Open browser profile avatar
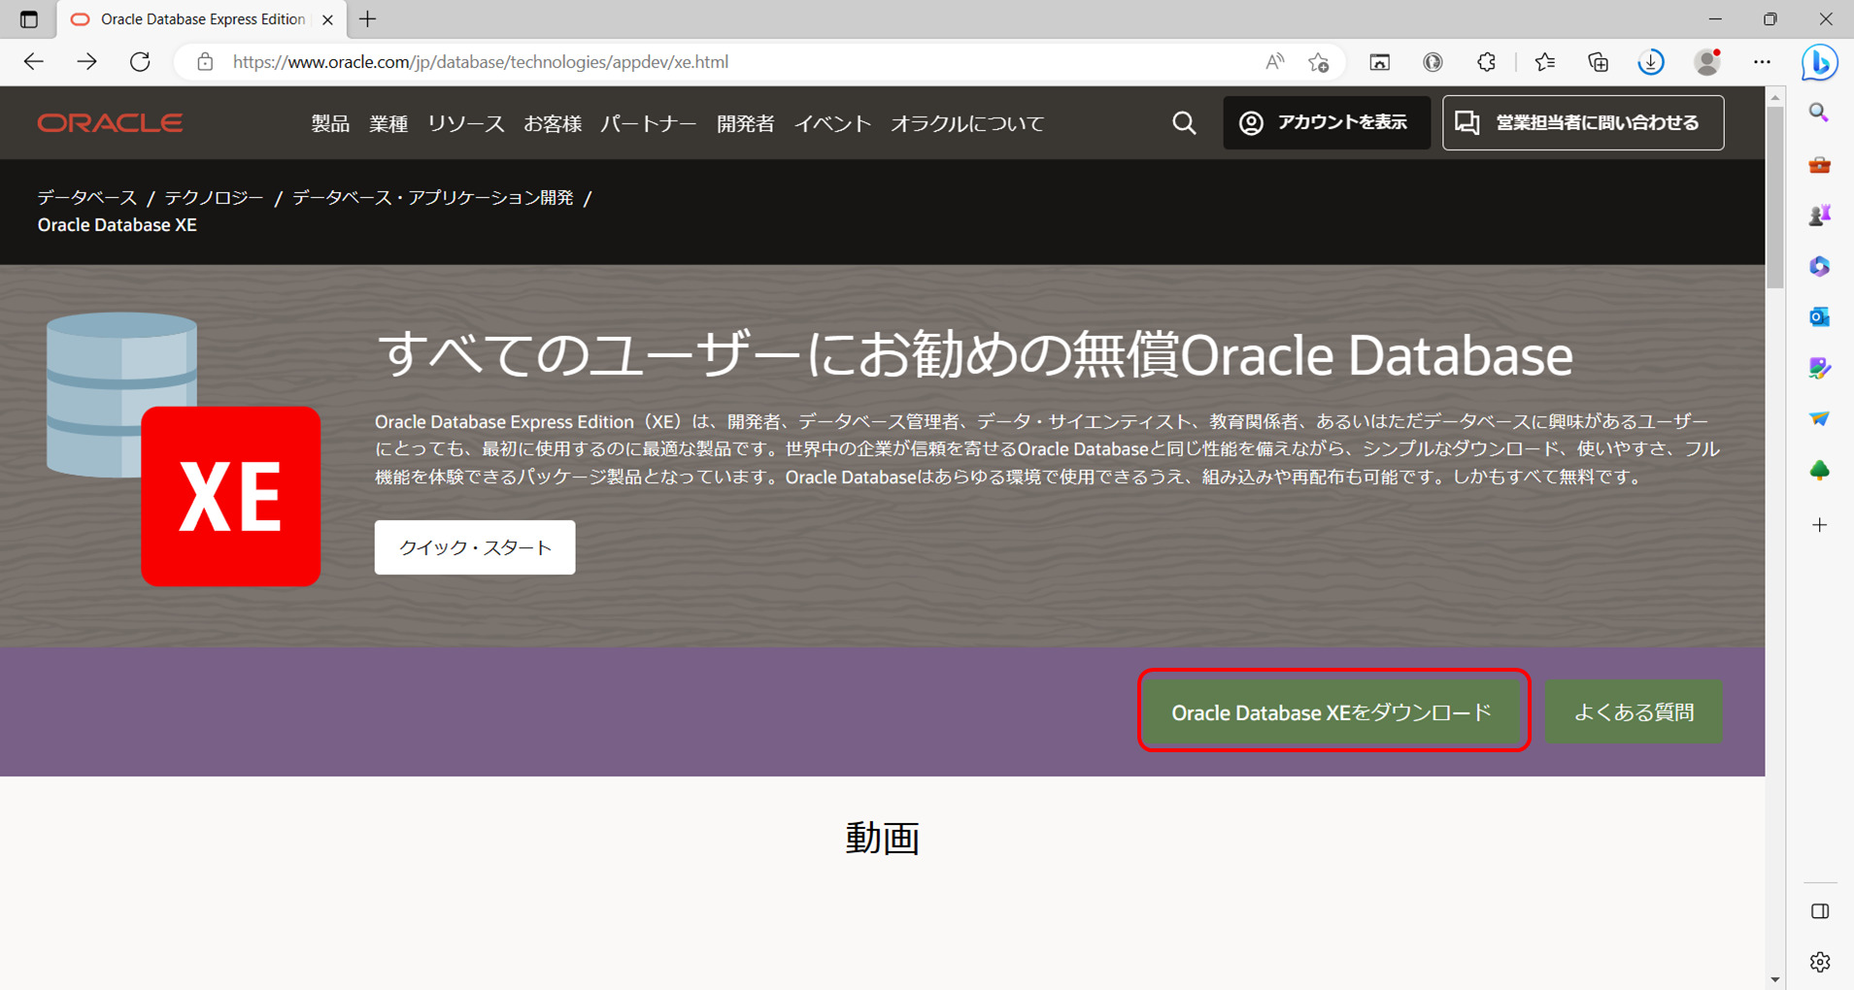Screen dimensions: 1854x990 click(1707, 61)
